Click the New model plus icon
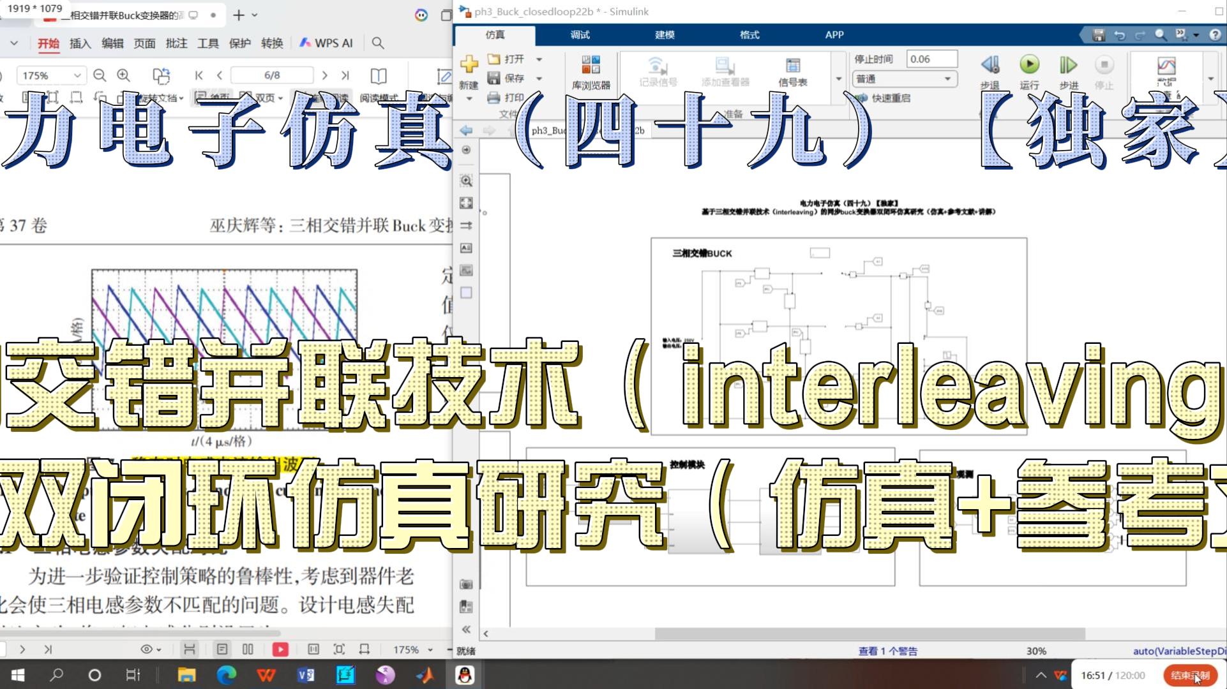Image resolution: width=1227 pixels, height=689 pixels. pyautogui.click(x=469, y=64)
